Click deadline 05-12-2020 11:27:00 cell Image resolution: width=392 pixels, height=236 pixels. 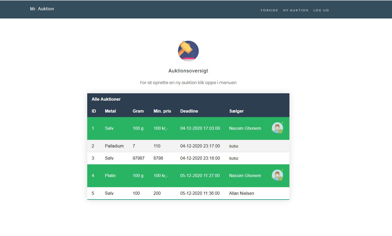[200, 175]
